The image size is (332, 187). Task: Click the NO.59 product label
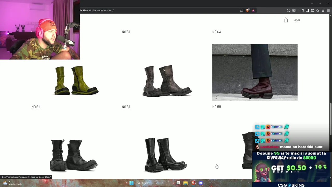point(217,107)
